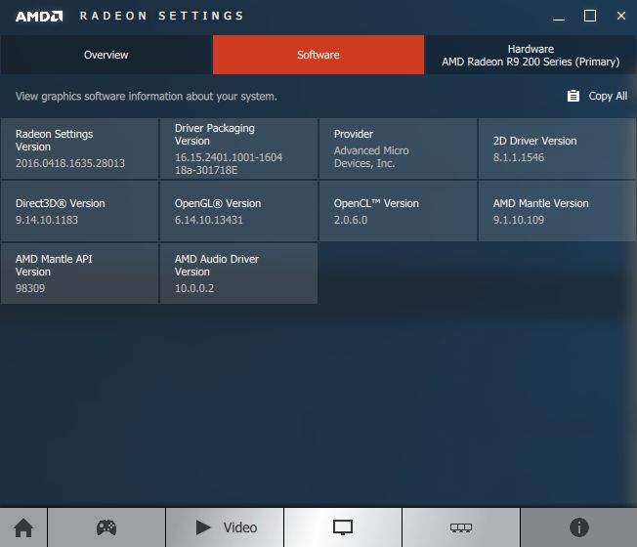
Task: Click value 16.15.2401.1001-160418a-301718E
Action: point(229,164)
